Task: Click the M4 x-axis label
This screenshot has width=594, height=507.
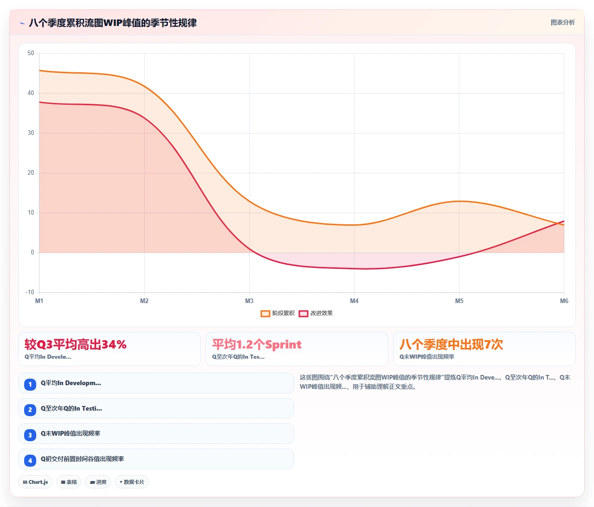Action: (x=354, y=301)
